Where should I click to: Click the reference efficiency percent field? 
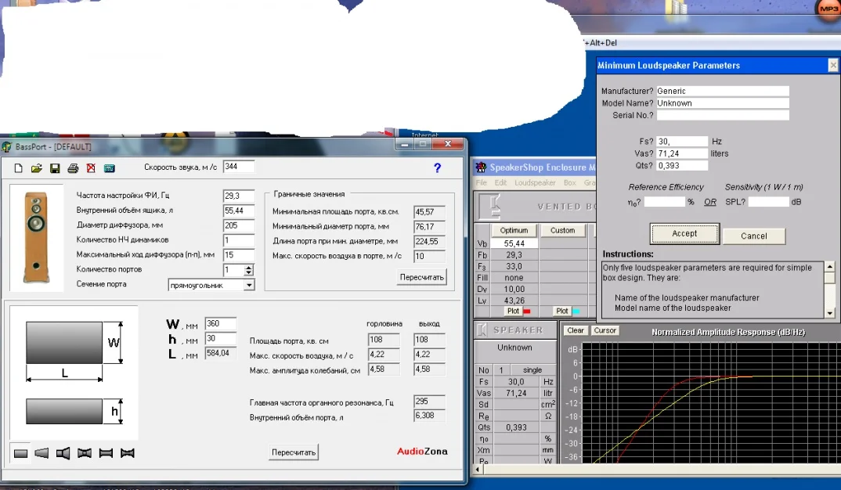click(x=664, y=202)
